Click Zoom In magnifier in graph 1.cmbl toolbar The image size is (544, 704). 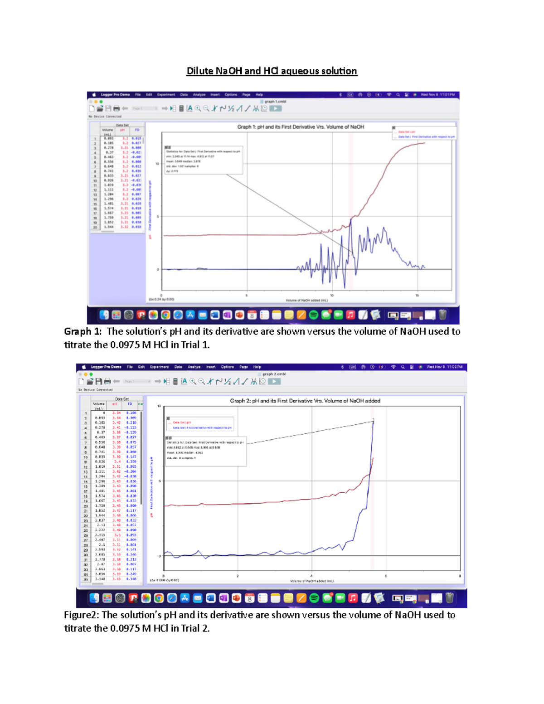click(198, 109)
